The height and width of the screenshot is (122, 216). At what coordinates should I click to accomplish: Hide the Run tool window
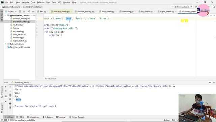coord(214,82)
